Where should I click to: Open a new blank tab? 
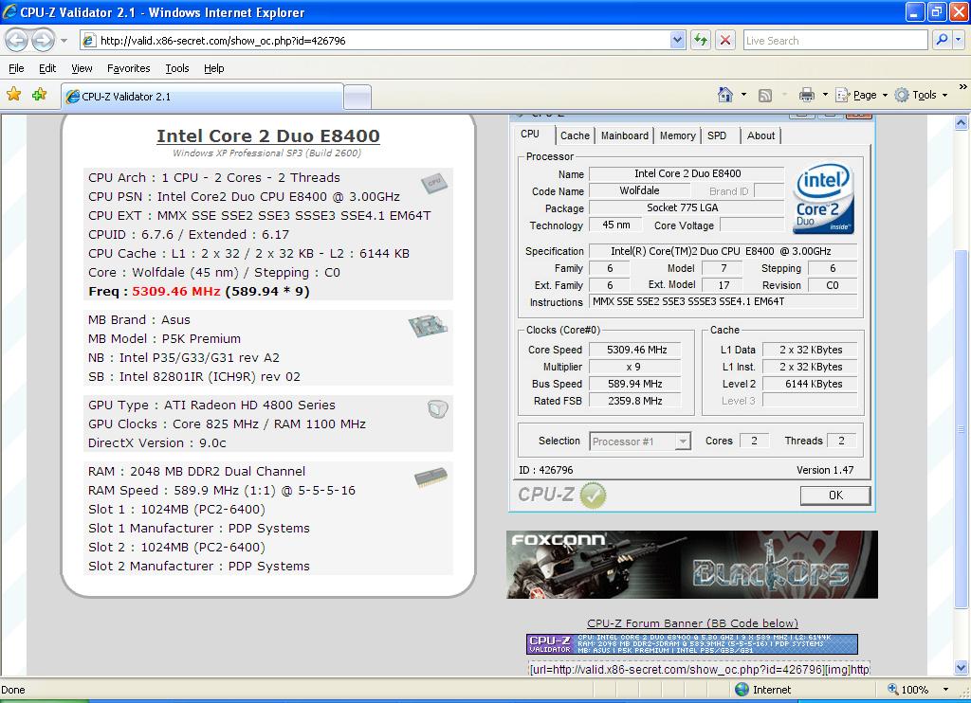click(x=357, y=98)
